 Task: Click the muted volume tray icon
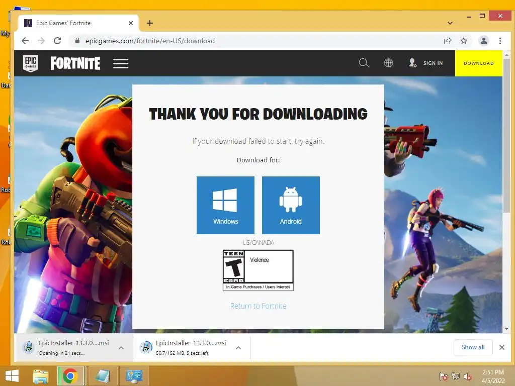click(467, 376)
